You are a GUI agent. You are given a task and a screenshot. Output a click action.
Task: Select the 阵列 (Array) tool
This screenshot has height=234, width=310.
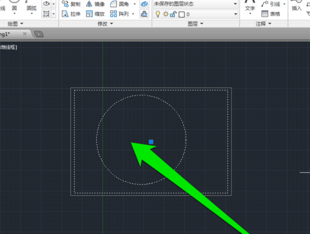point(119,14)
